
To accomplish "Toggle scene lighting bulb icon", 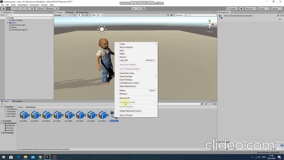I will (79, 15).
